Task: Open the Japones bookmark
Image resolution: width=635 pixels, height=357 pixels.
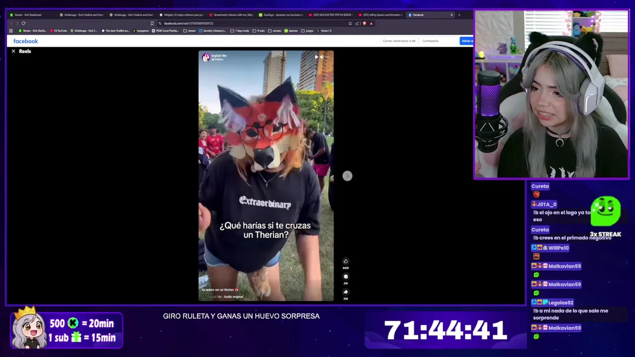Action: (291, 31)
